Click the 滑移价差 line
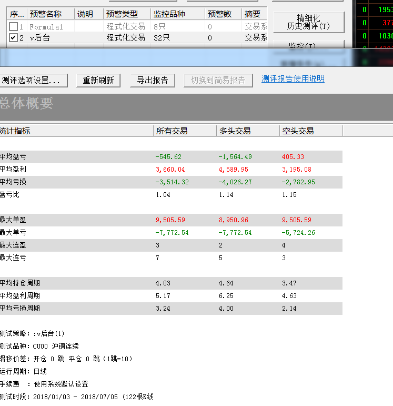393x406 pixels. click(x=66, y=359)
